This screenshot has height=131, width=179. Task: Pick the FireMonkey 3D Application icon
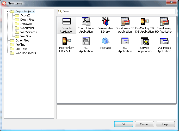125,21
